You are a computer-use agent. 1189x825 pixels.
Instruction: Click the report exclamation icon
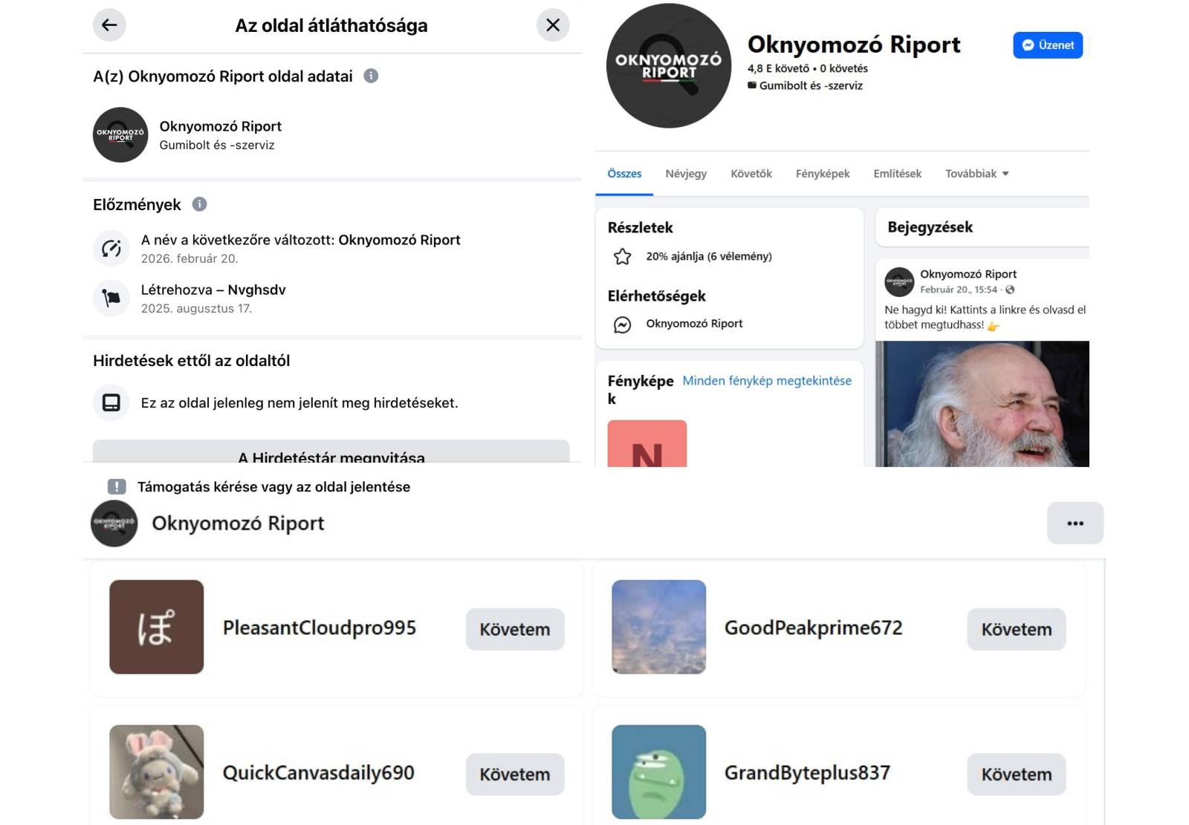click(117, 486)
